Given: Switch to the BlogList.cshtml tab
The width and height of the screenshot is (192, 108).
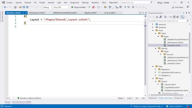Looking at the screenshot, I should point(91,13).
